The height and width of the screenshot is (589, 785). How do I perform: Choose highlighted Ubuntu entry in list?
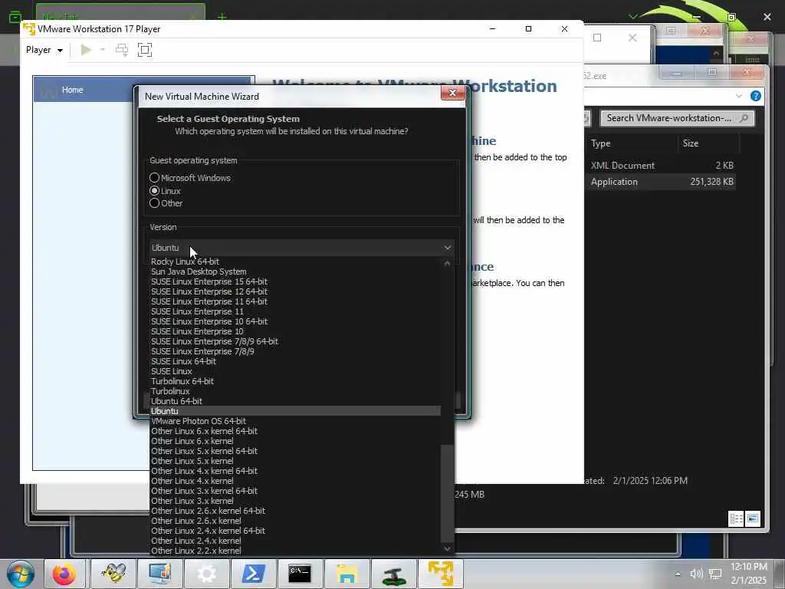point(295,411)
